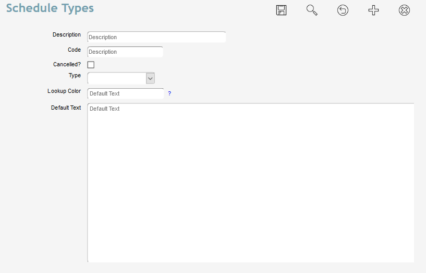
Task: Focus the Description text field
Action: 156,37
